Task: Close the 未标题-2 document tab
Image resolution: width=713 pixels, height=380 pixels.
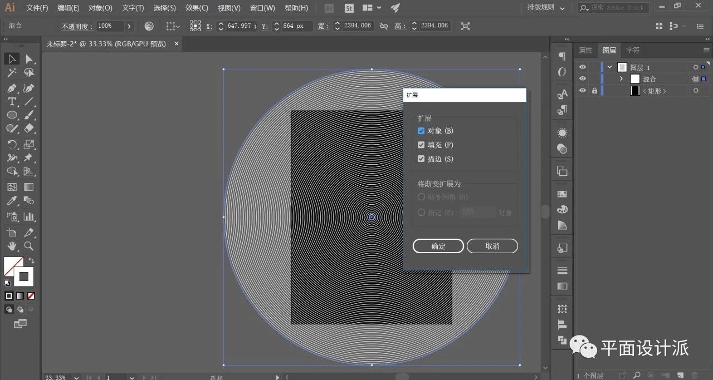Action: 177,43
